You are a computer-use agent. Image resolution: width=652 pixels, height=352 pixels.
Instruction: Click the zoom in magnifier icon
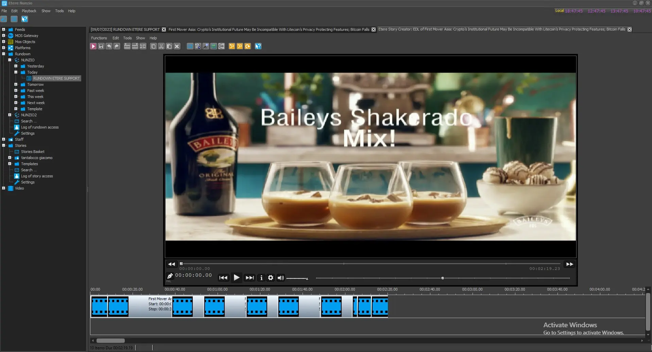[x=232, y=46]
